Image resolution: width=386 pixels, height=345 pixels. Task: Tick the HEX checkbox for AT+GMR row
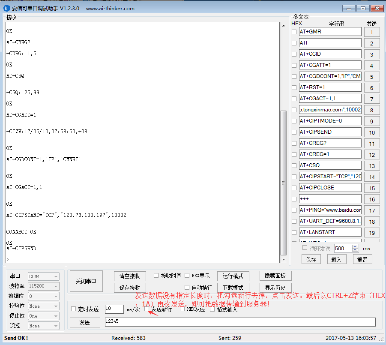point(294,32)
